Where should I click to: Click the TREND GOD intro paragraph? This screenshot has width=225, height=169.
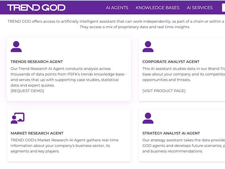[116, 24]
